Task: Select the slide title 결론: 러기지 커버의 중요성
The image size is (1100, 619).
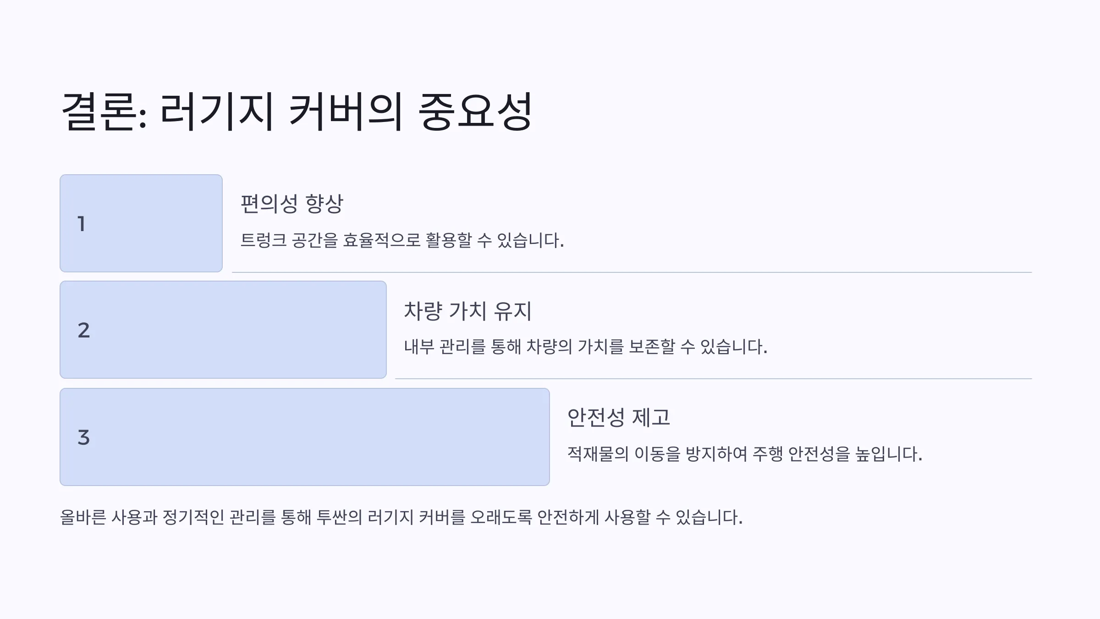Action: coord(297,111)
